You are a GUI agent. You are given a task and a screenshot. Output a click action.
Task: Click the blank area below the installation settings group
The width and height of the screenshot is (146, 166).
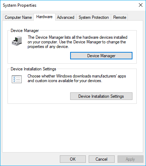pos(72,128)
